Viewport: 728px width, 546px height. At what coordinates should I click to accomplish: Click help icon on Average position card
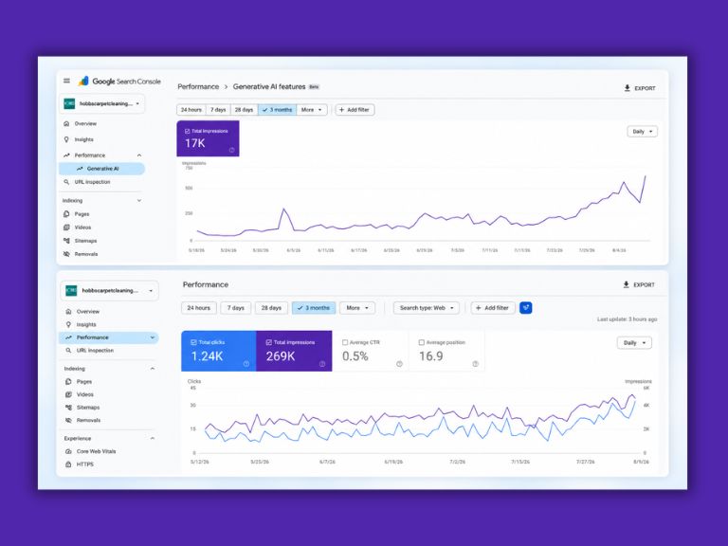coord(476,364)
